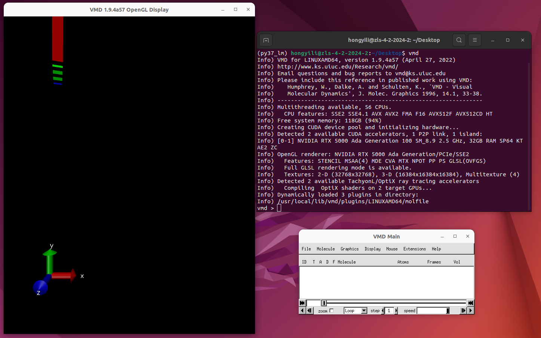
Task: Close the VMD OpenGL Display window
Action: pos(248,9)
